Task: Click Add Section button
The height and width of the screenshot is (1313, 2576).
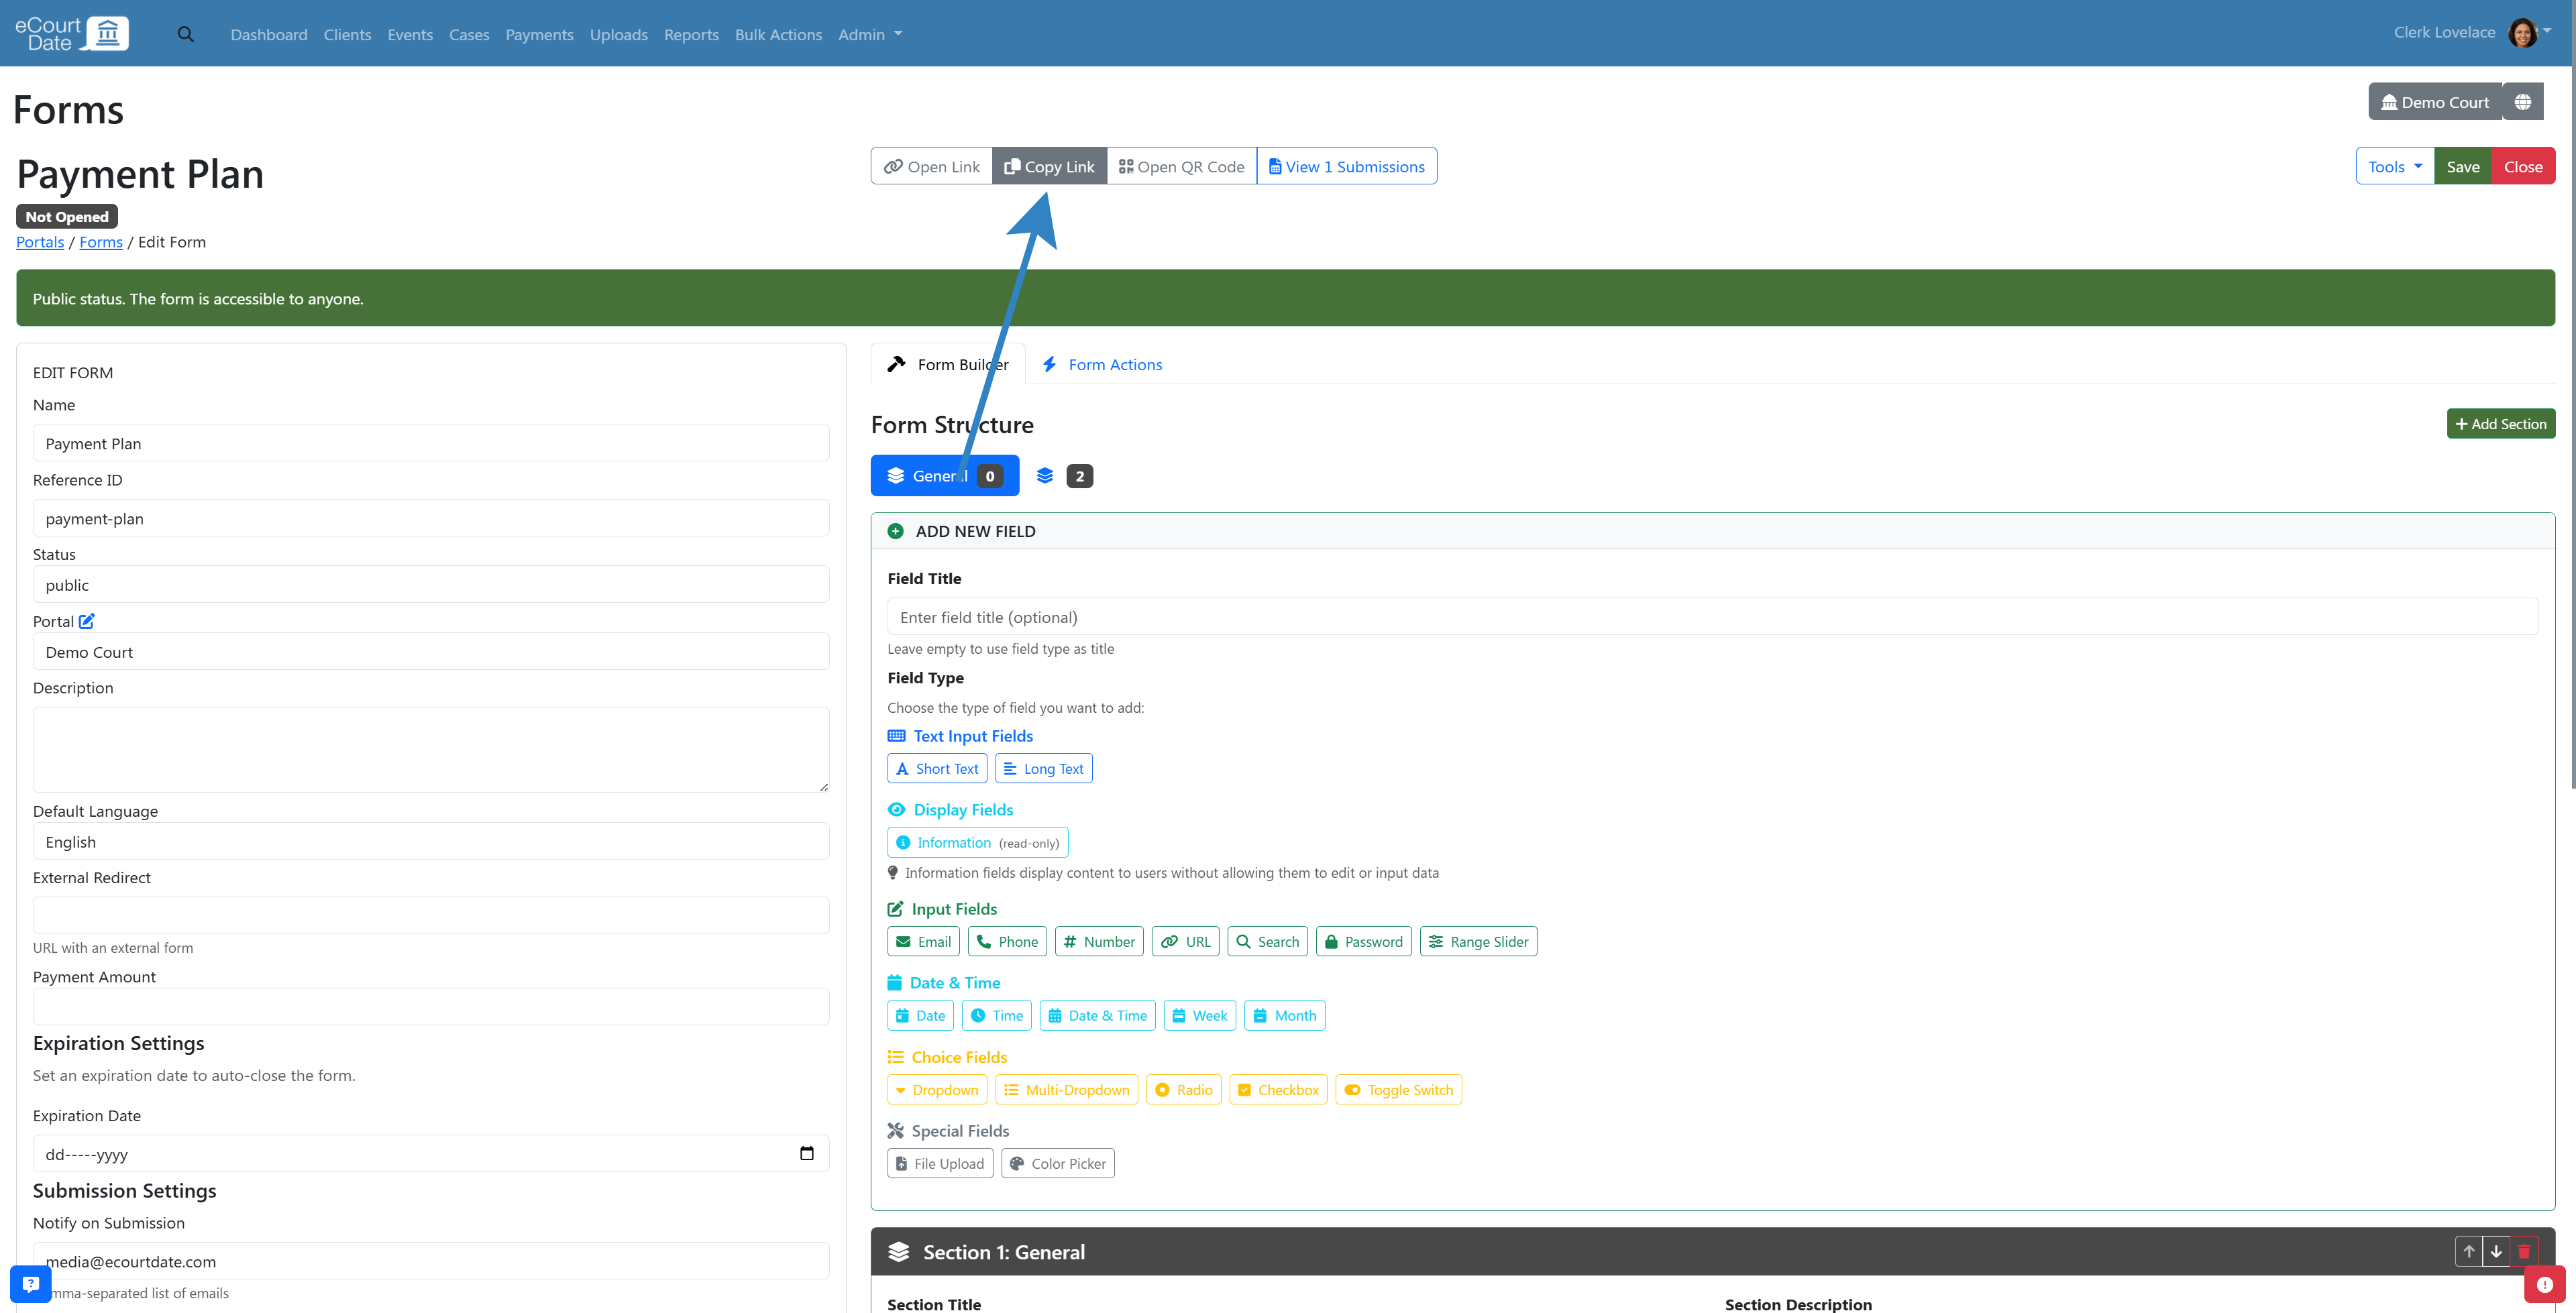Action: [x=2501, y=423]
